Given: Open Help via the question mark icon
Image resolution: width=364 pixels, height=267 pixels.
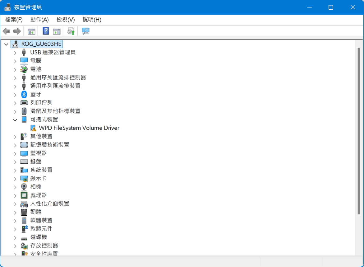Looking at the screenshot, I should [x=45, y=31].
